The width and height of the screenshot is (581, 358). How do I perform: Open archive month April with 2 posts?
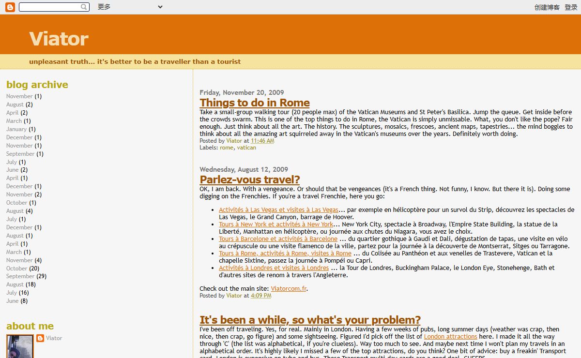13,113
